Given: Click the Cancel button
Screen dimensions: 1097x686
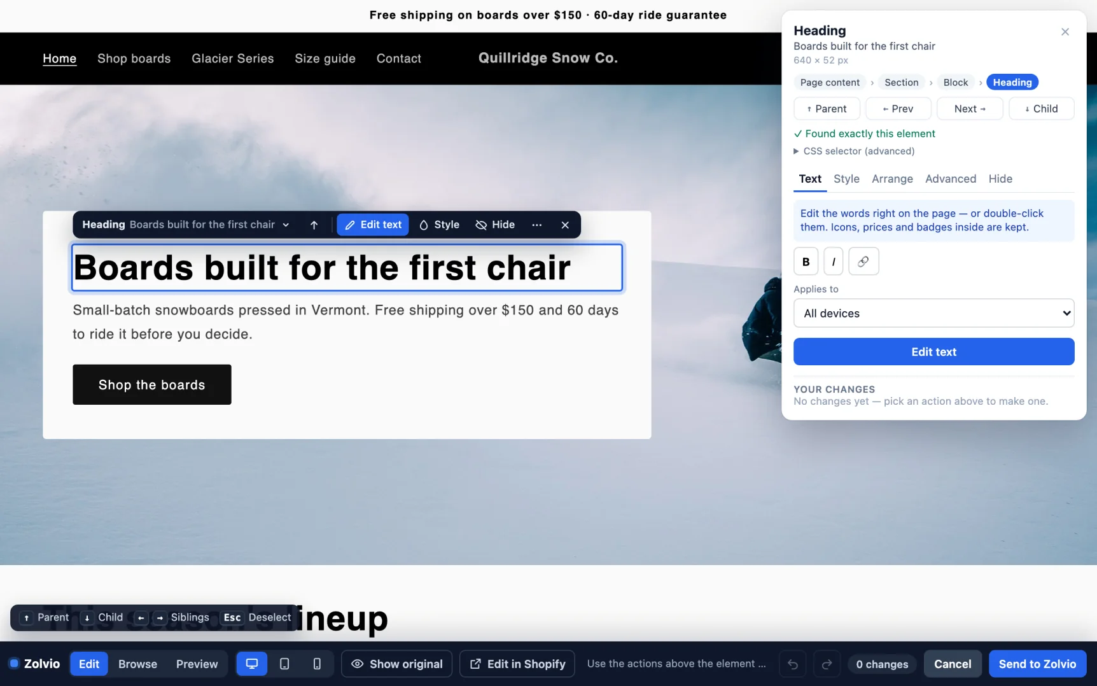Looking at the screenshot, I should [952, 664].
